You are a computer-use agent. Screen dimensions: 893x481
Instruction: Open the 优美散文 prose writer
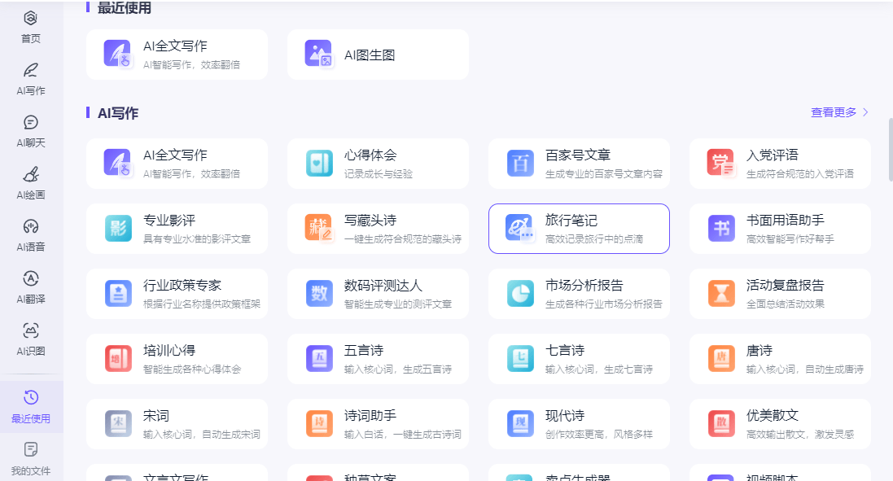point(780,423)
